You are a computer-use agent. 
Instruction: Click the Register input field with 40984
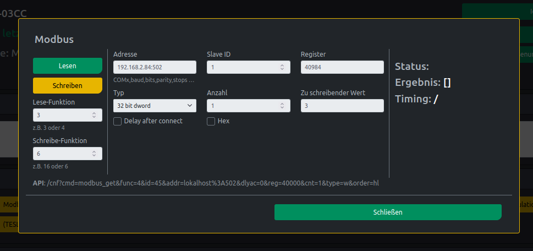[x=342, y=67]
